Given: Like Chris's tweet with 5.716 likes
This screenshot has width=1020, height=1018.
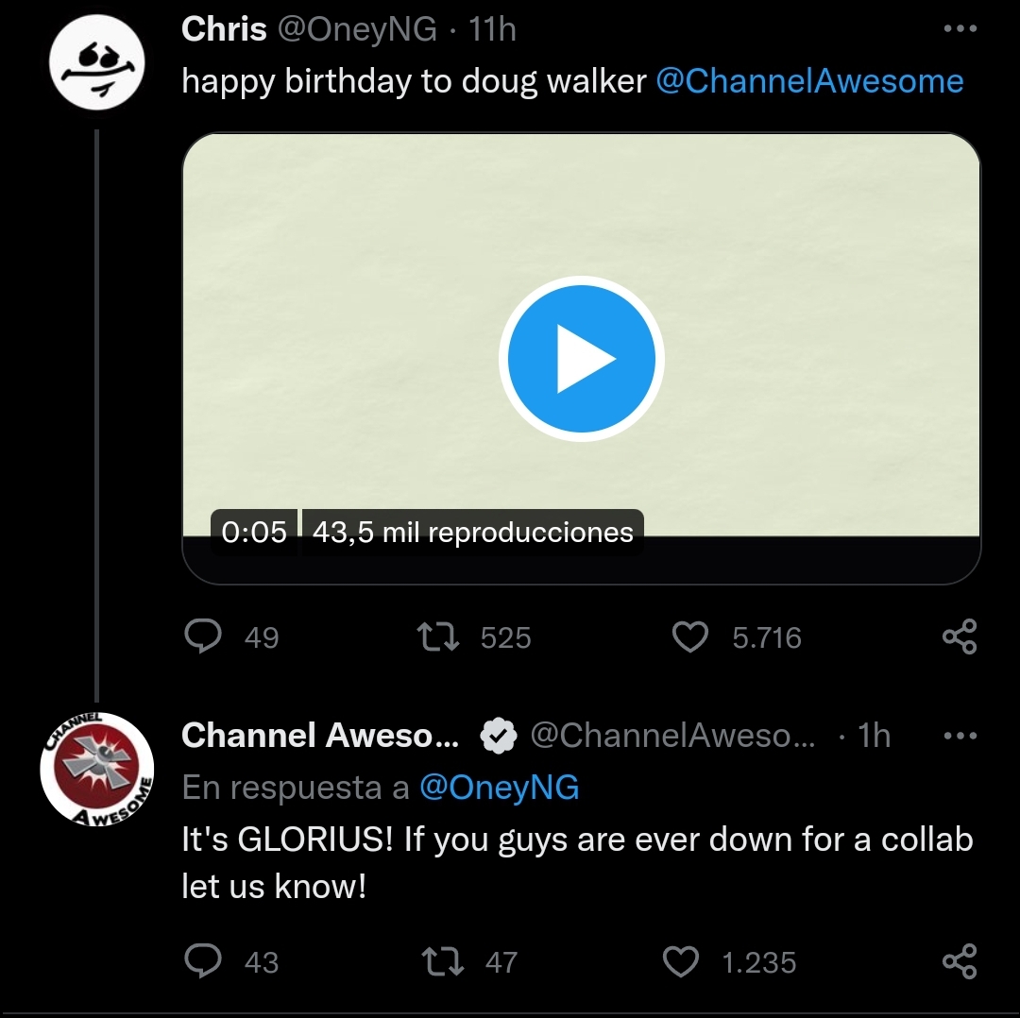Looking at the screenshot, I should [x=689, y=636].
